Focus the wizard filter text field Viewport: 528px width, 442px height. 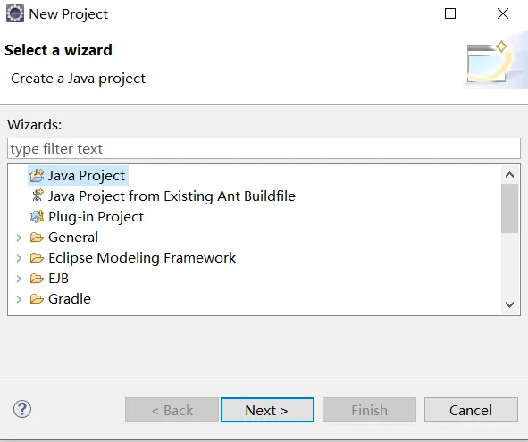click(264, 148)
